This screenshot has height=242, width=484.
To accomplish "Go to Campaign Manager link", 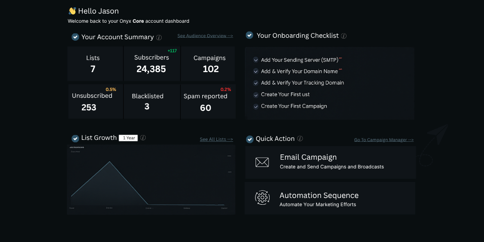I will pyautogui.click(x=384, y=140).
